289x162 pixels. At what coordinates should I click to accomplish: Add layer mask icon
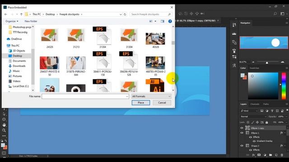259,155
